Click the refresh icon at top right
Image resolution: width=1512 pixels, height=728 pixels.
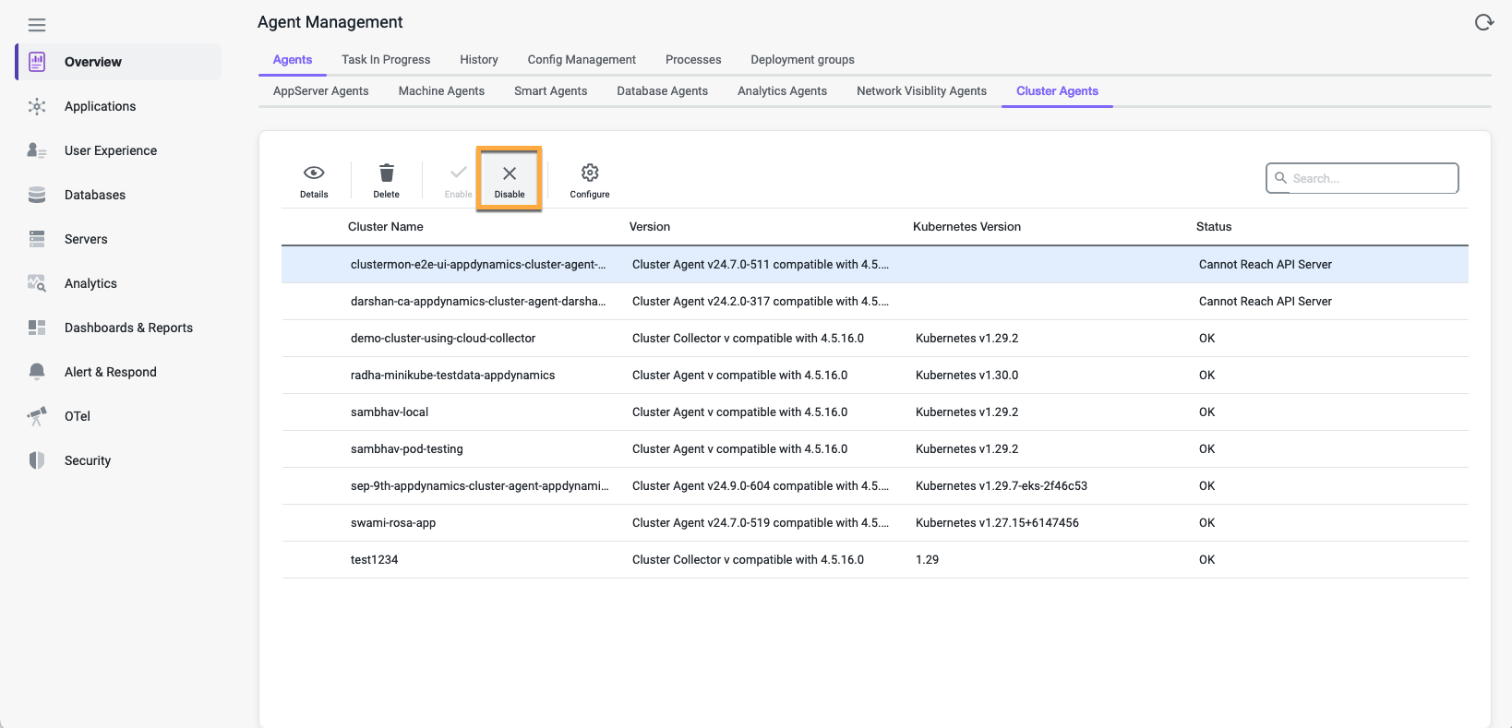1483,22
